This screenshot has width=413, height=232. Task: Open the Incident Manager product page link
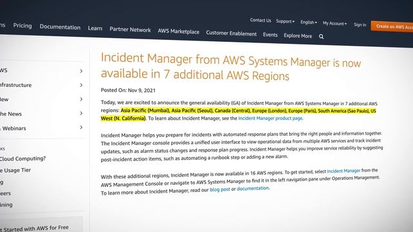pos(270,118)
